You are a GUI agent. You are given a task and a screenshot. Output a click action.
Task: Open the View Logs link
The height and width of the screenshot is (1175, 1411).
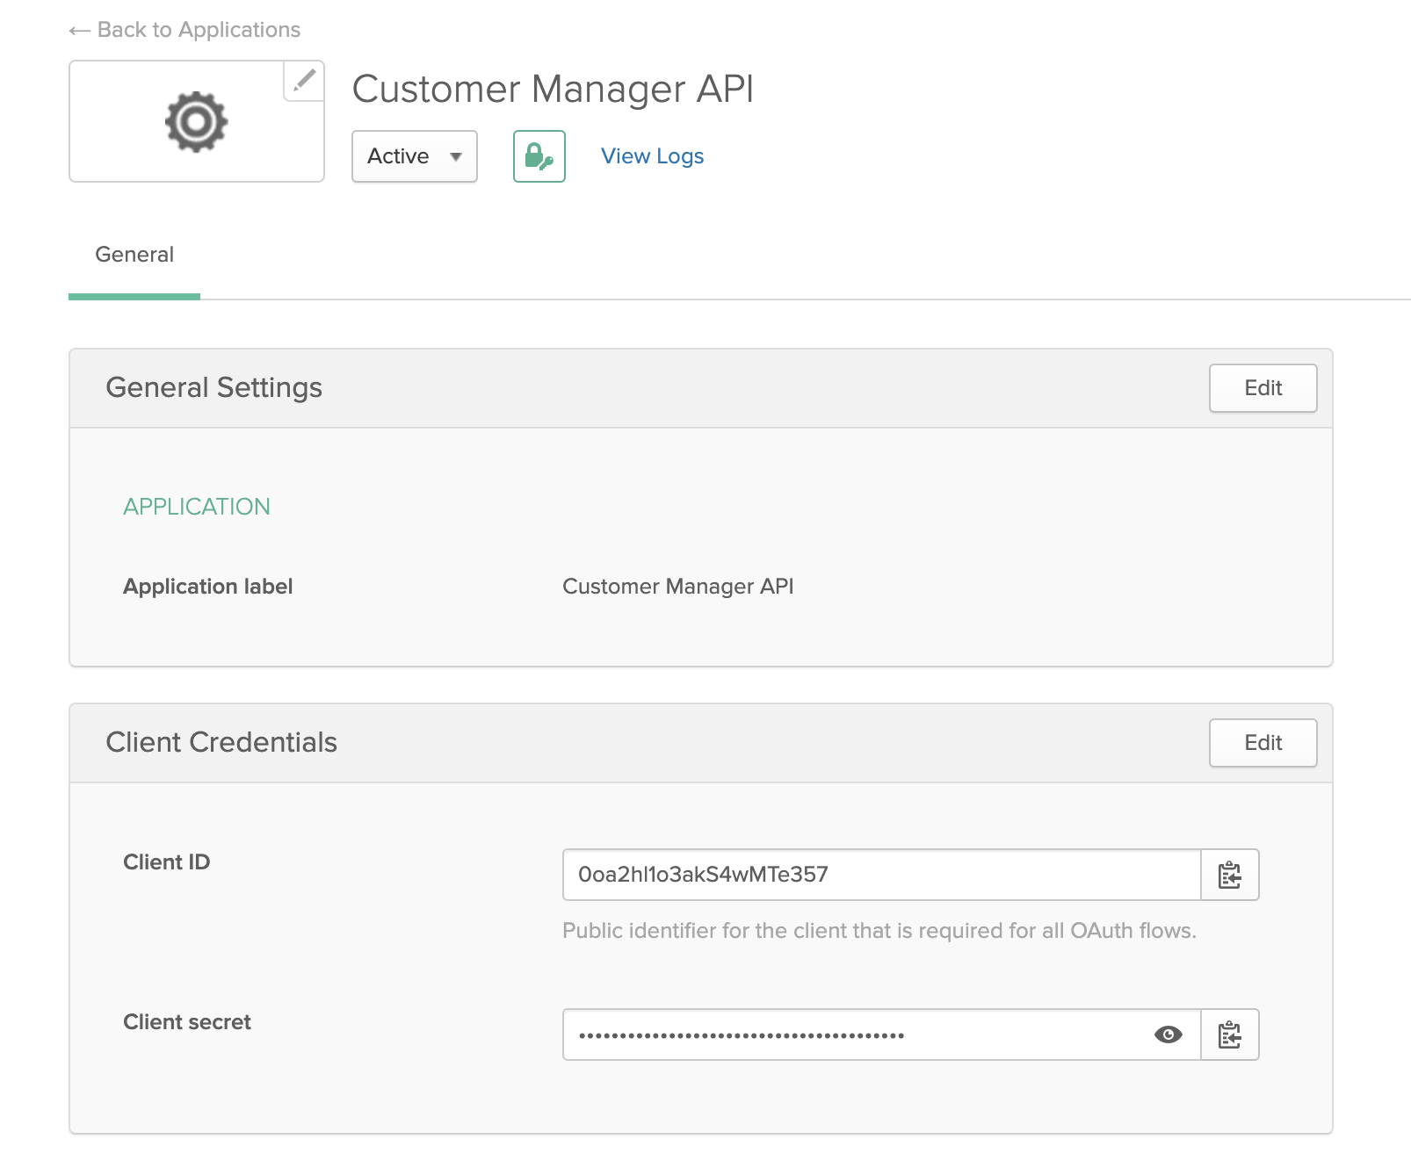[652, 156]
